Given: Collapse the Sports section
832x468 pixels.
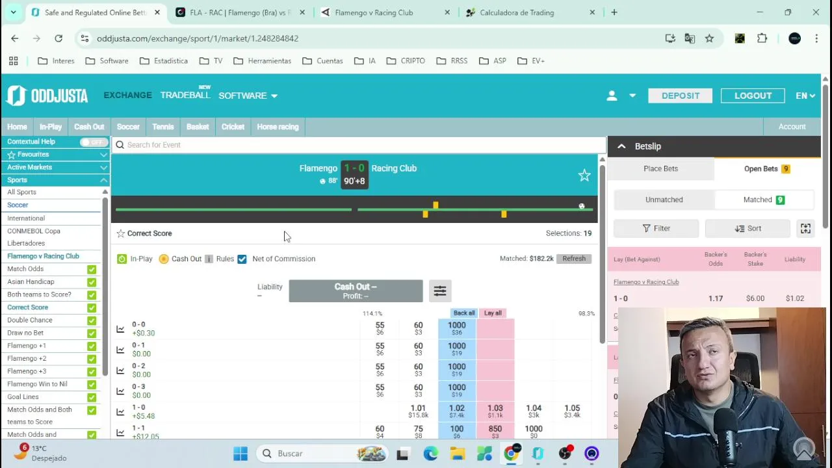Looking at the screenshot, I should pyautogui.click(x=55, y=180).
